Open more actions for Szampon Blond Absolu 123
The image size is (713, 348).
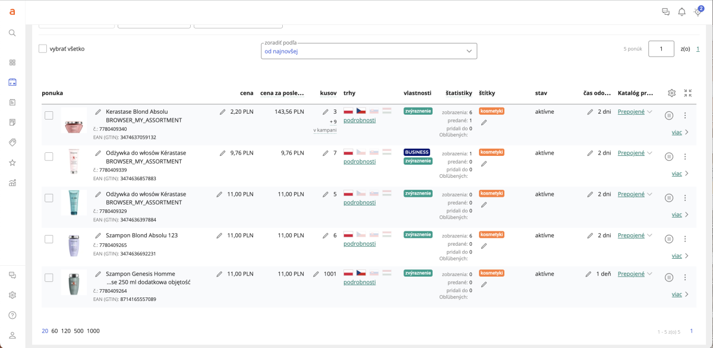coord(685,239)
